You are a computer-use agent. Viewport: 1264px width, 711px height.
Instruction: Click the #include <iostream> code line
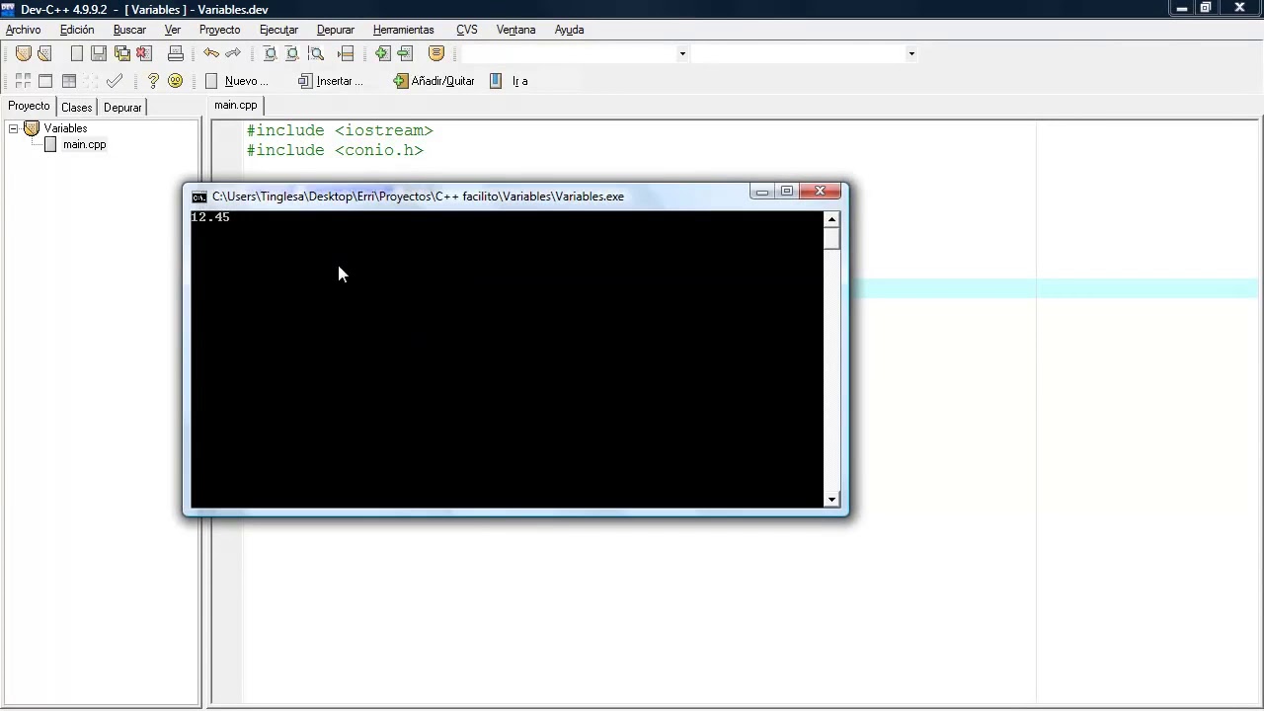(340, 130)
